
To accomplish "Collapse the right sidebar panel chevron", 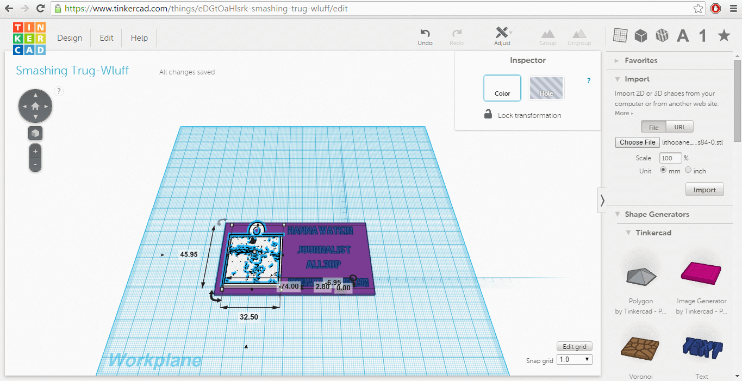I will click(602, 201).
